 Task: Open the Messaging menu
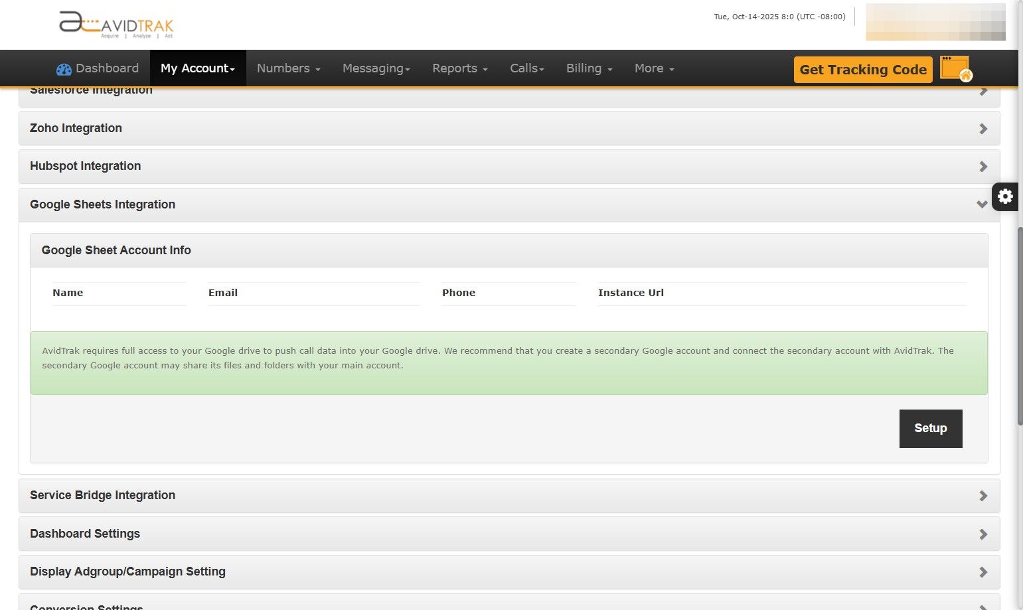point(376,68)
